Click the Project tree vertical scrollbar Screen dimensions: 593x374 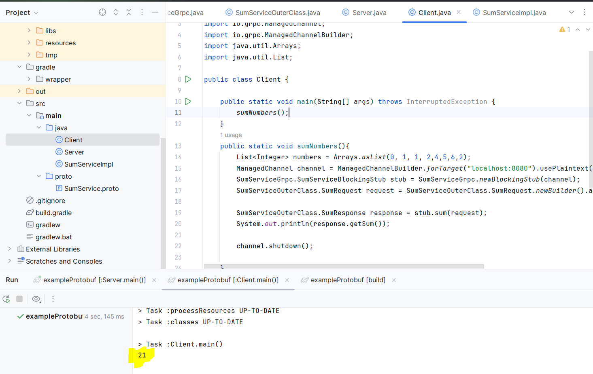tap(163, 203)
